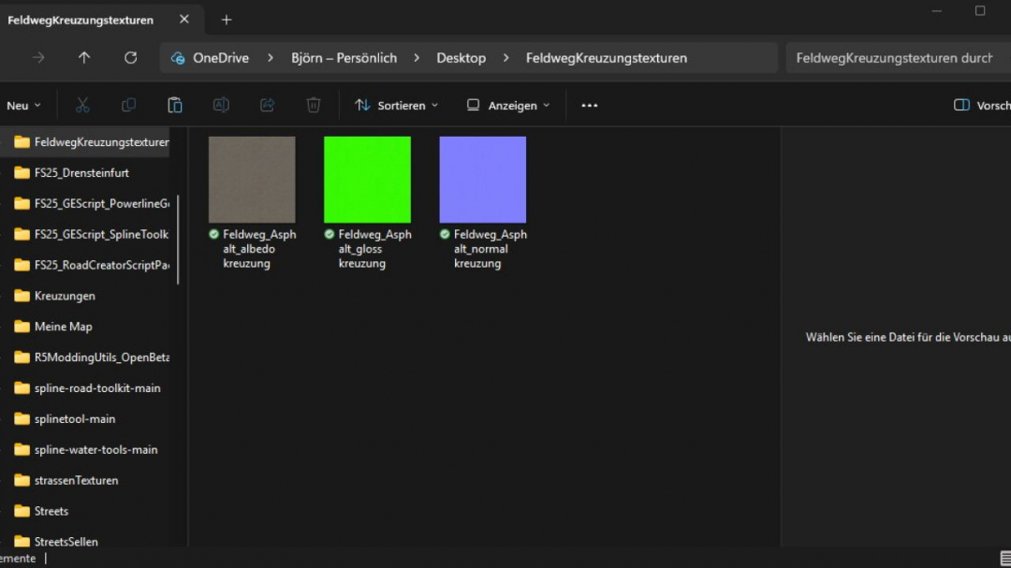This screenshot has height=568, width=1011.
Task: Click the Delete trash icon
Action: 313,105
